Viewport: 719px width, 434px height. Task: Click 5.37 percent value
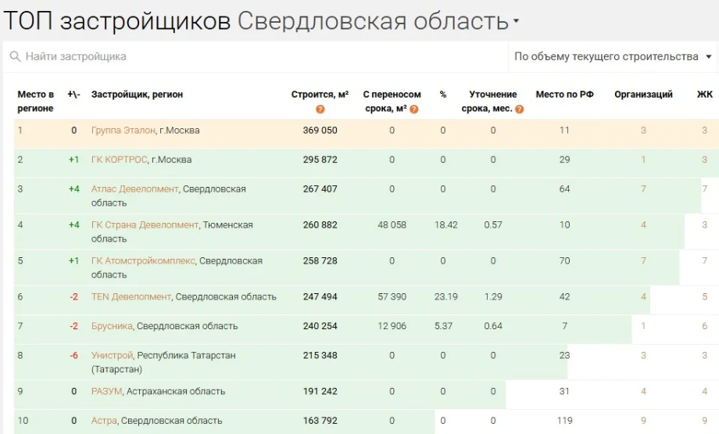pyautogui.click(x=443, y=326)
